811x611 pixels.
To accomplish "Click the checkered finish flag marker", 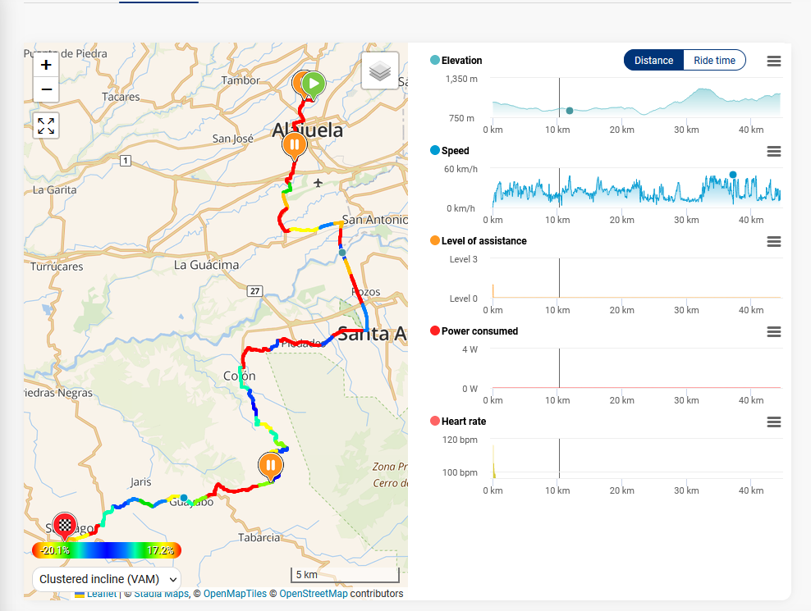I will [65, 525].
